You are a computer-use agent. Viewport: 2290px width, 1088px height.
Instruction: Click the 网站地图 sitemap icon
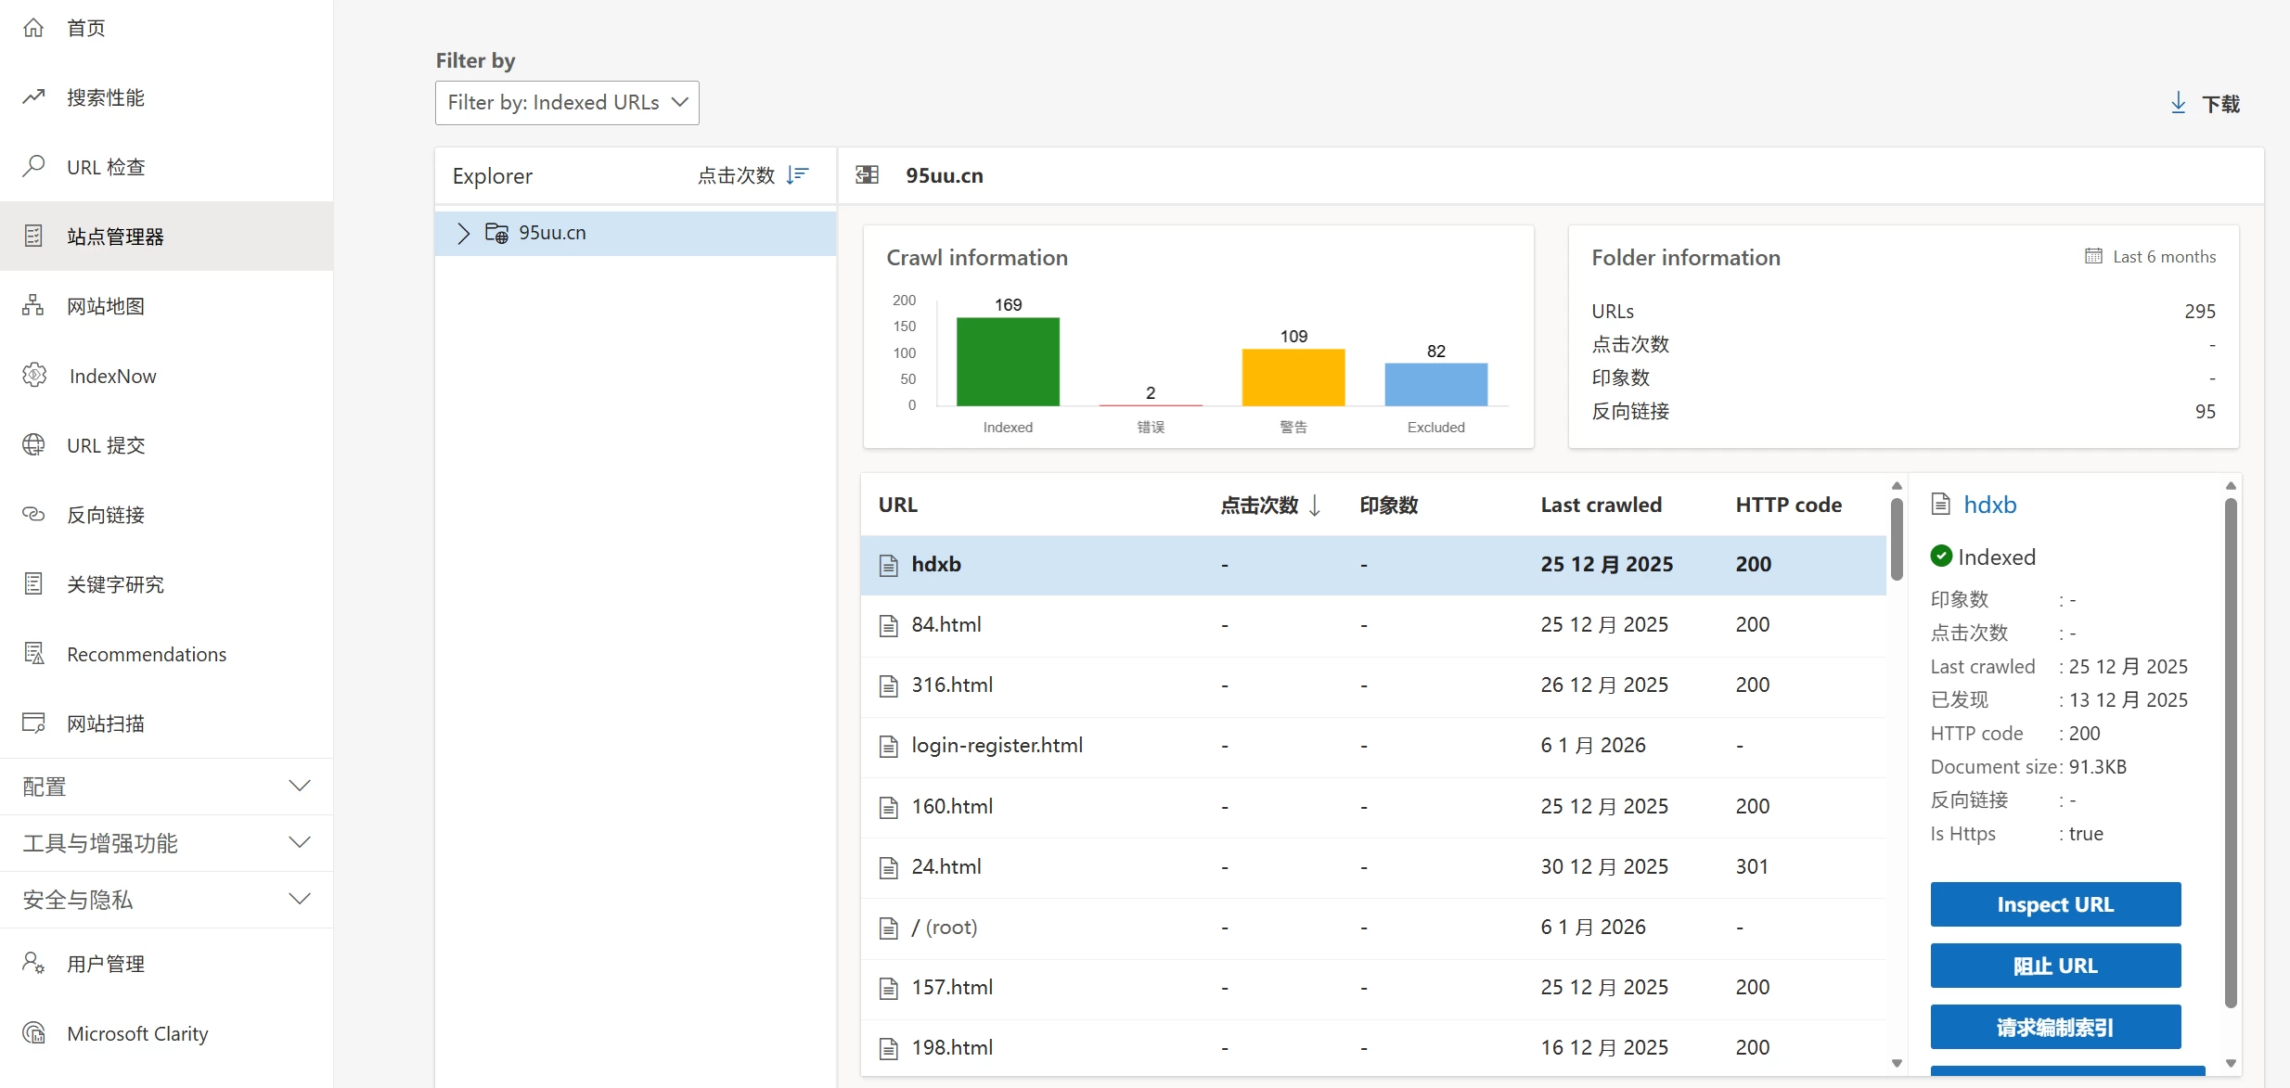point(34,306)
